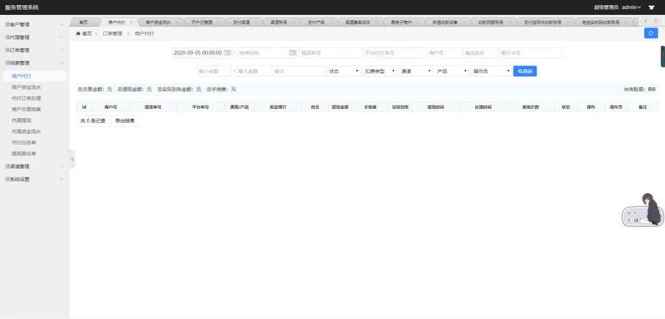665x319 pixels.
Task: Click the 导出结果 export button
Action: [x=125, y=121]
